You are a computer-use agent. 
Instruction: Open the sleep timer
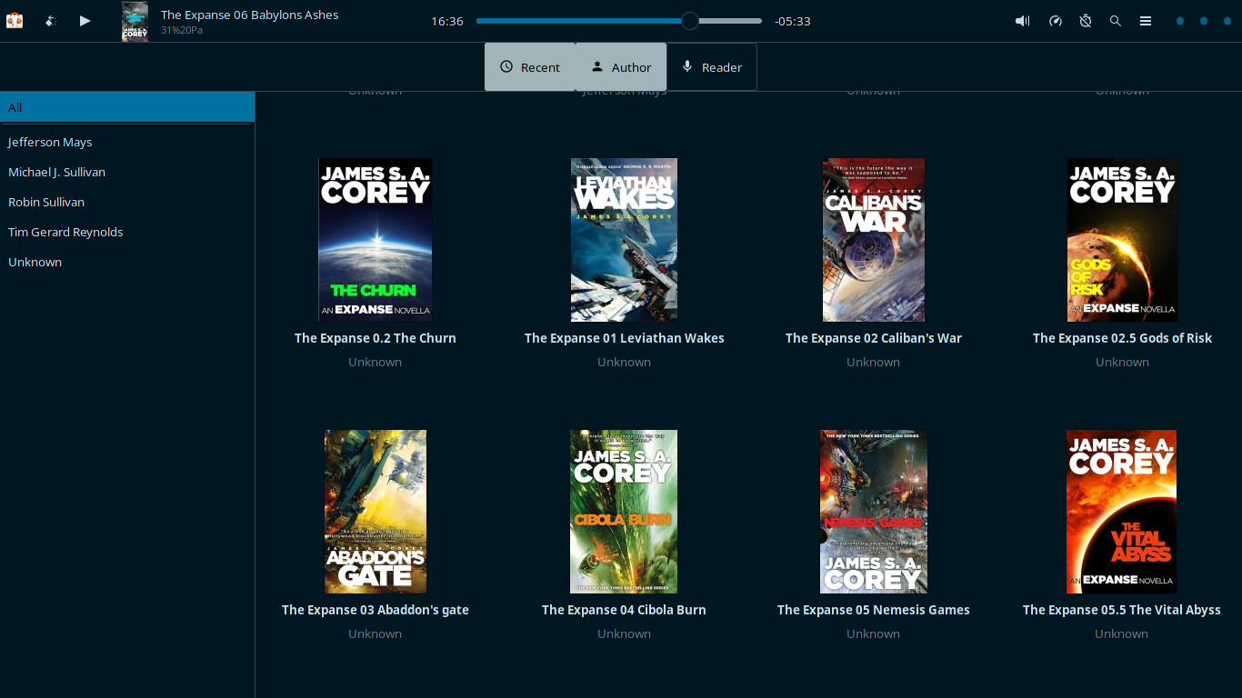click(1086, 21)
